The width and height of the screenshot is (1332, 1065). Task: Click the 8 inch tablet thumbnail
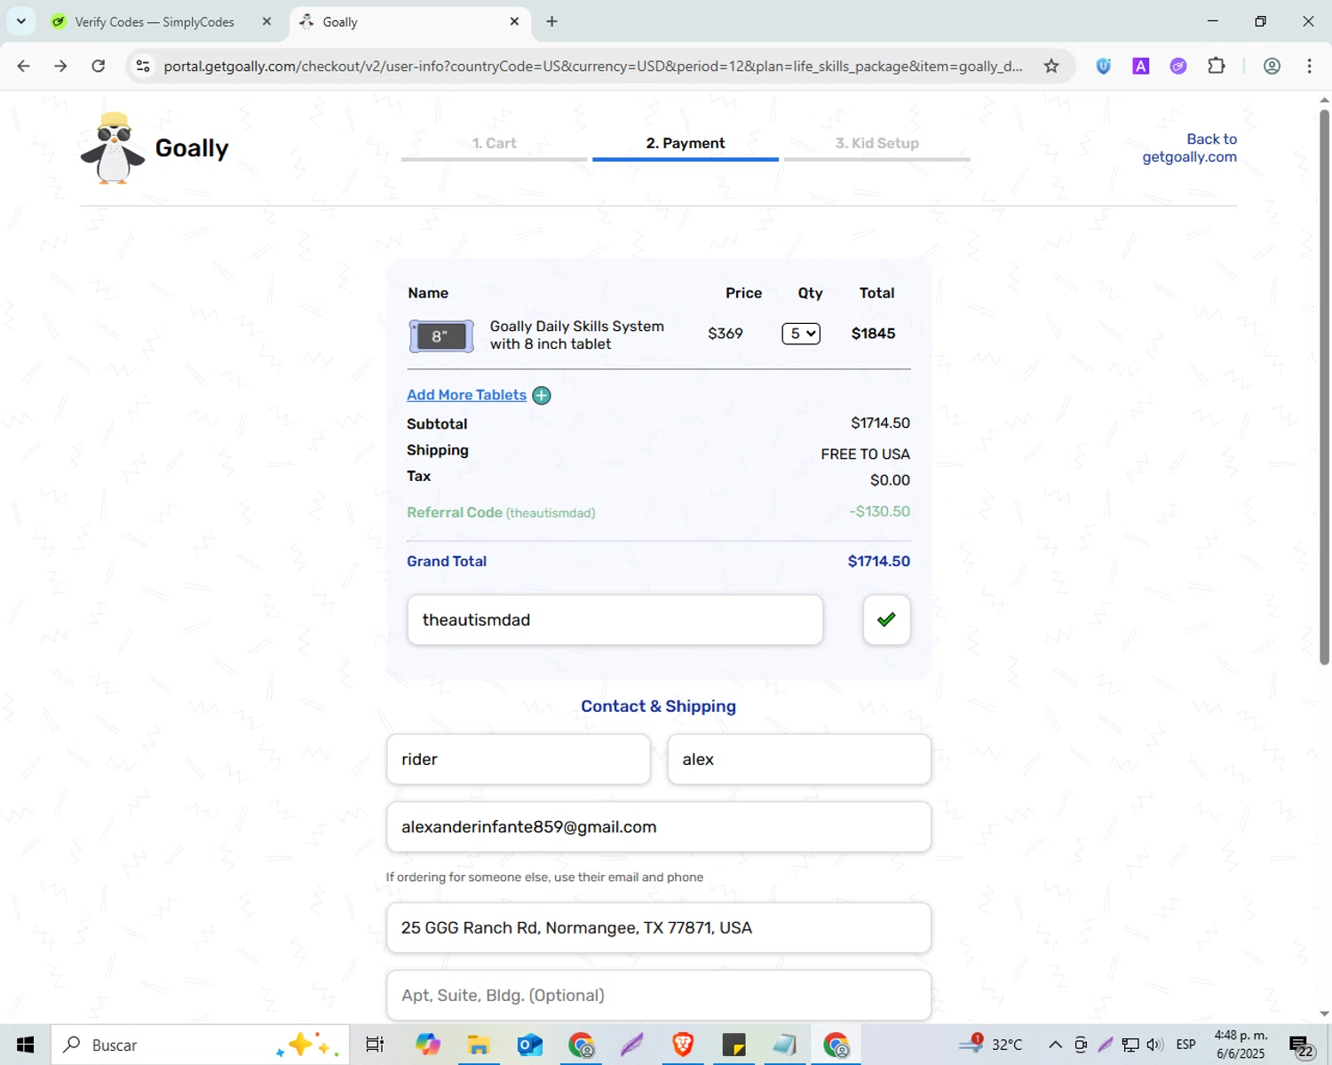(x=441, y=336)
